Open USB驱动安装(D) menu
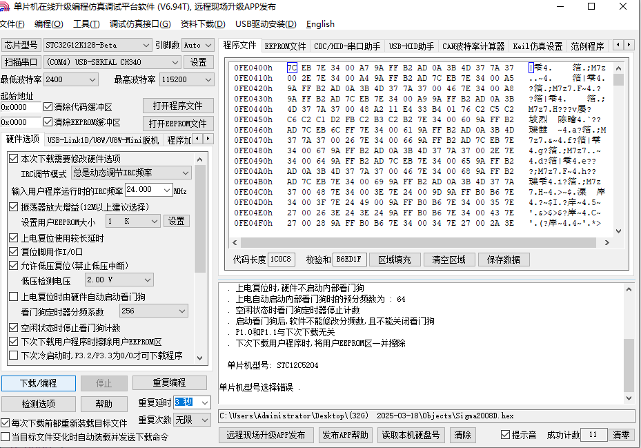641x448 pixels. coord(266,24)
